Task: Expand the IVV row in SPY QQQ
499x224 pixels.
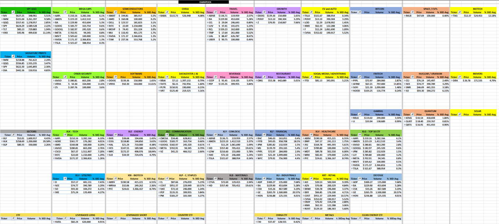Action: click(x=2, y=16)
